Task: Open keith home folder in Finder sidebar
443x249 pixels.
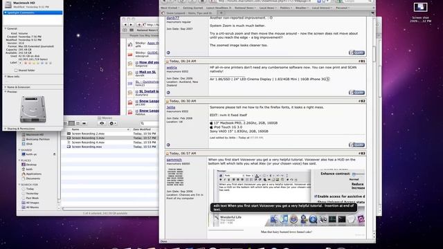Action: [27, 169]
